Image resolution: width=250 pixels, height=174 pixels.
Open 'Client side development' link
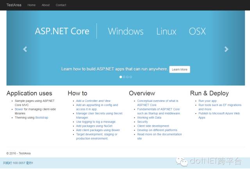(153, 126)
